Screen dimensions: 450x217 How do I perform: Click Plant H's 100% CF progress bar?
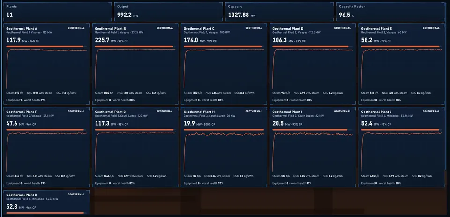224,130
